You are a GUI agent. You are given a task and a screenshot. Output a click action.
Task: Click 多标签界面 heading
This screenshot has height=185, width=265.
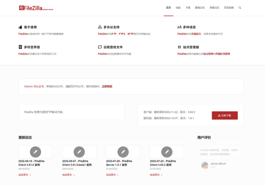pyautogui.click(x=32, y=47)
